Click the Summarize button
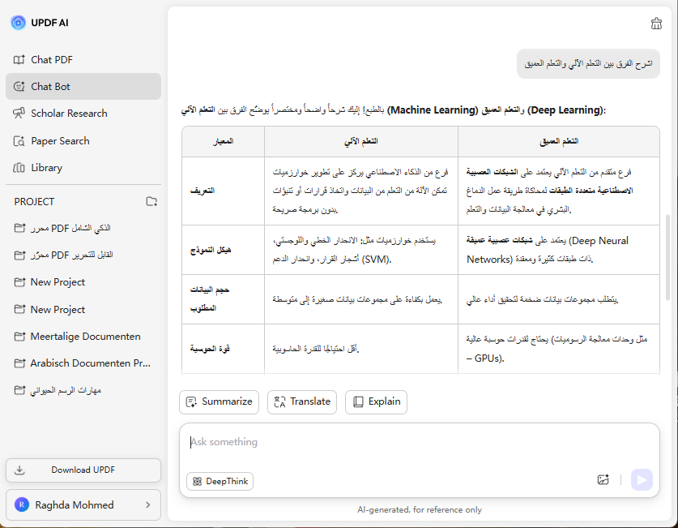The width and height of the screenshot is (678, 528). pyautogui.click(x=219, y=401)
